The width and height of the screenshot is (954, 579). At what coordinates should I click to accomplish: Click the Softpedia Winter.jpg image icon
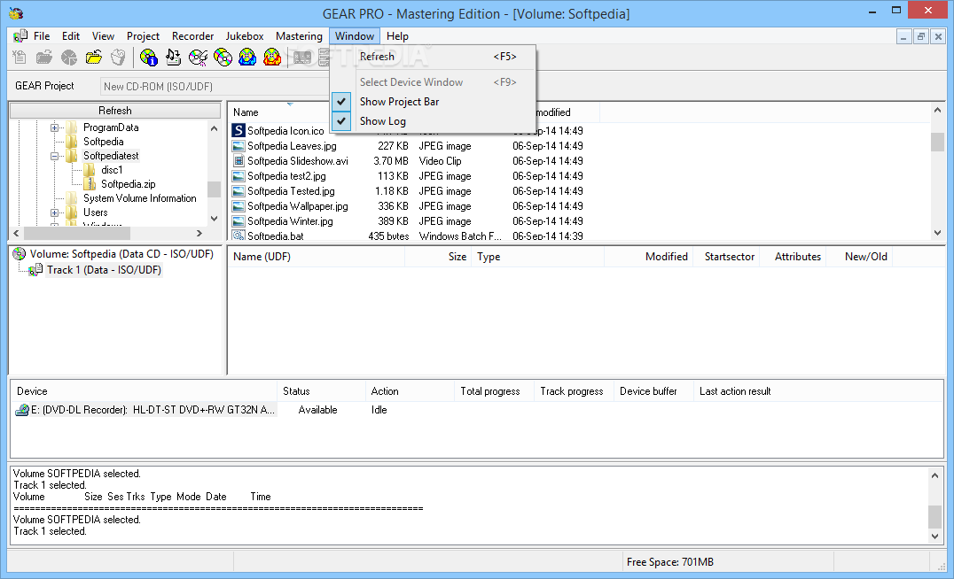238,221
